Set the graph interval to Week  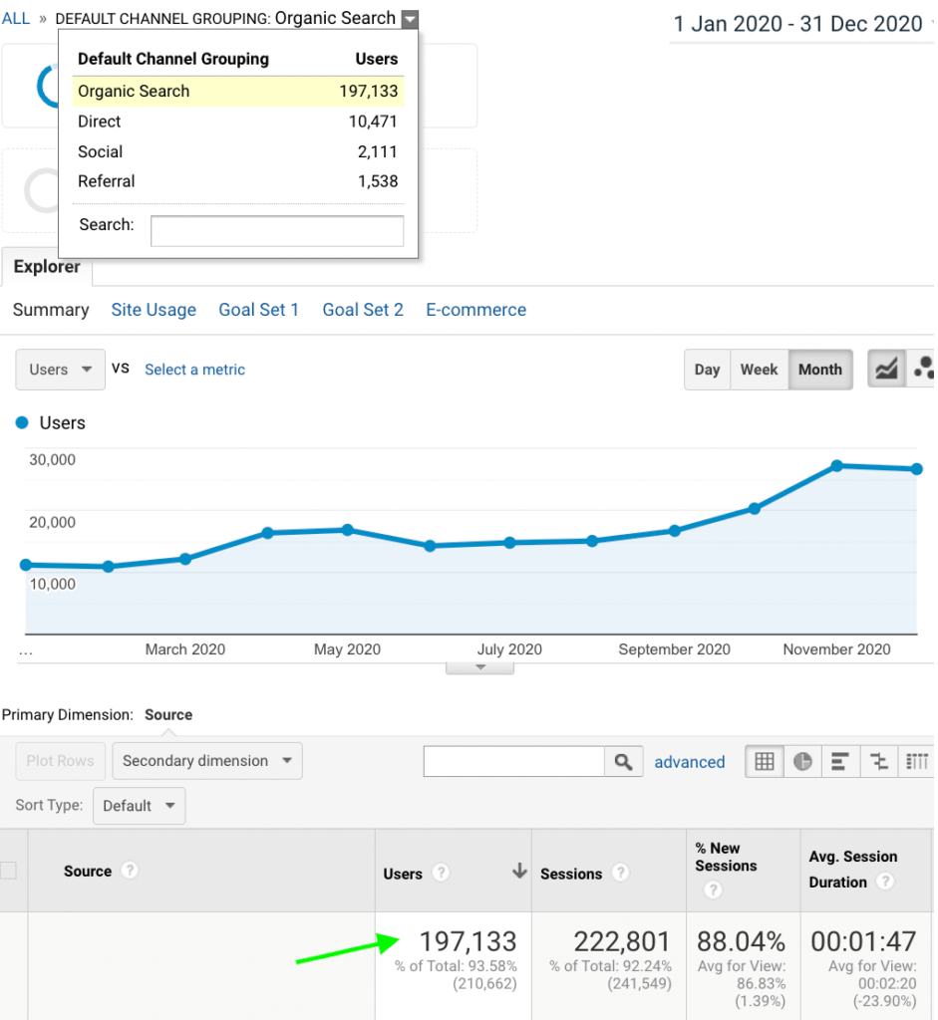coord(759,370)
